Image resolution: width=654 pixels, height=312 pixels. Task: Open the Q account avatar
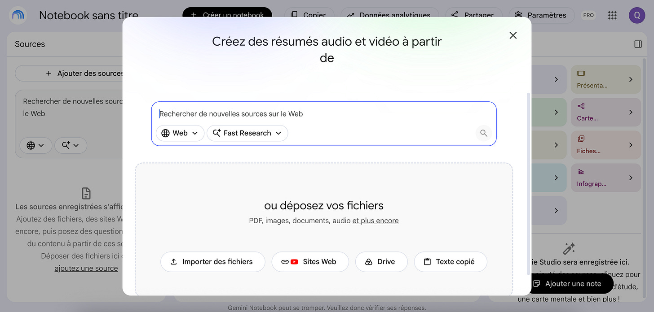637,15
